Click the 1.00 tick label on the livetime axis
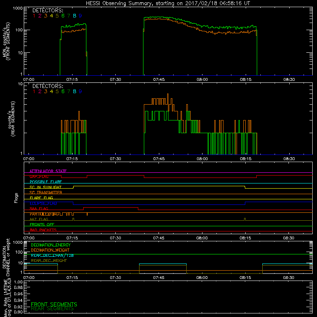This screenshot has width=317, height=317. coord(18,282)
